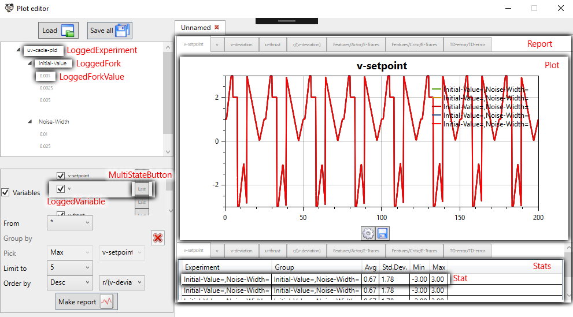Click the Experiment column header

coord(227,267)
